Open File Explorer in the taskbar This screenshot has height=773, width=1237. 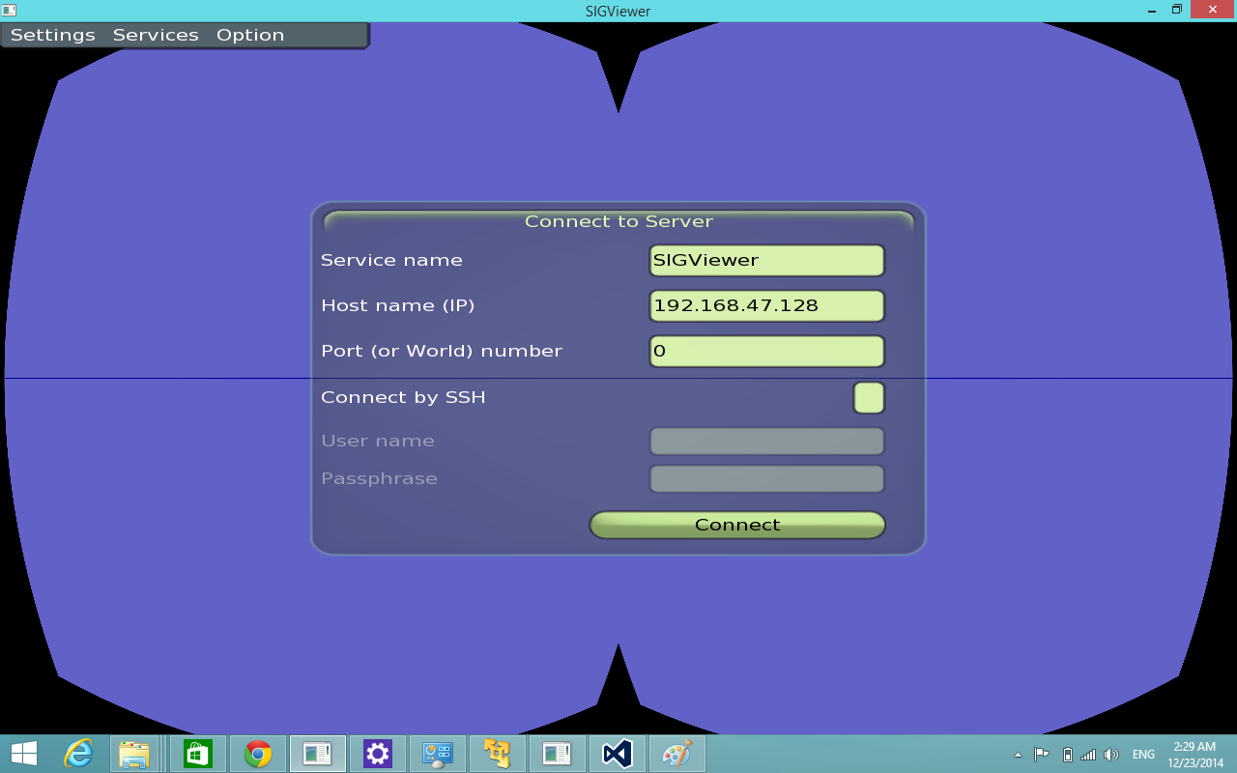(134, 754)
